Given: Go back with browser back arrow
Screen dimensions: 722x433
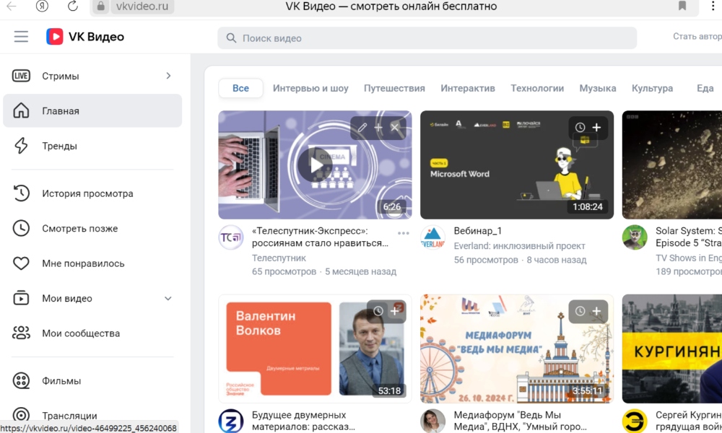Looking at the screenshot, I should (12, 6).
